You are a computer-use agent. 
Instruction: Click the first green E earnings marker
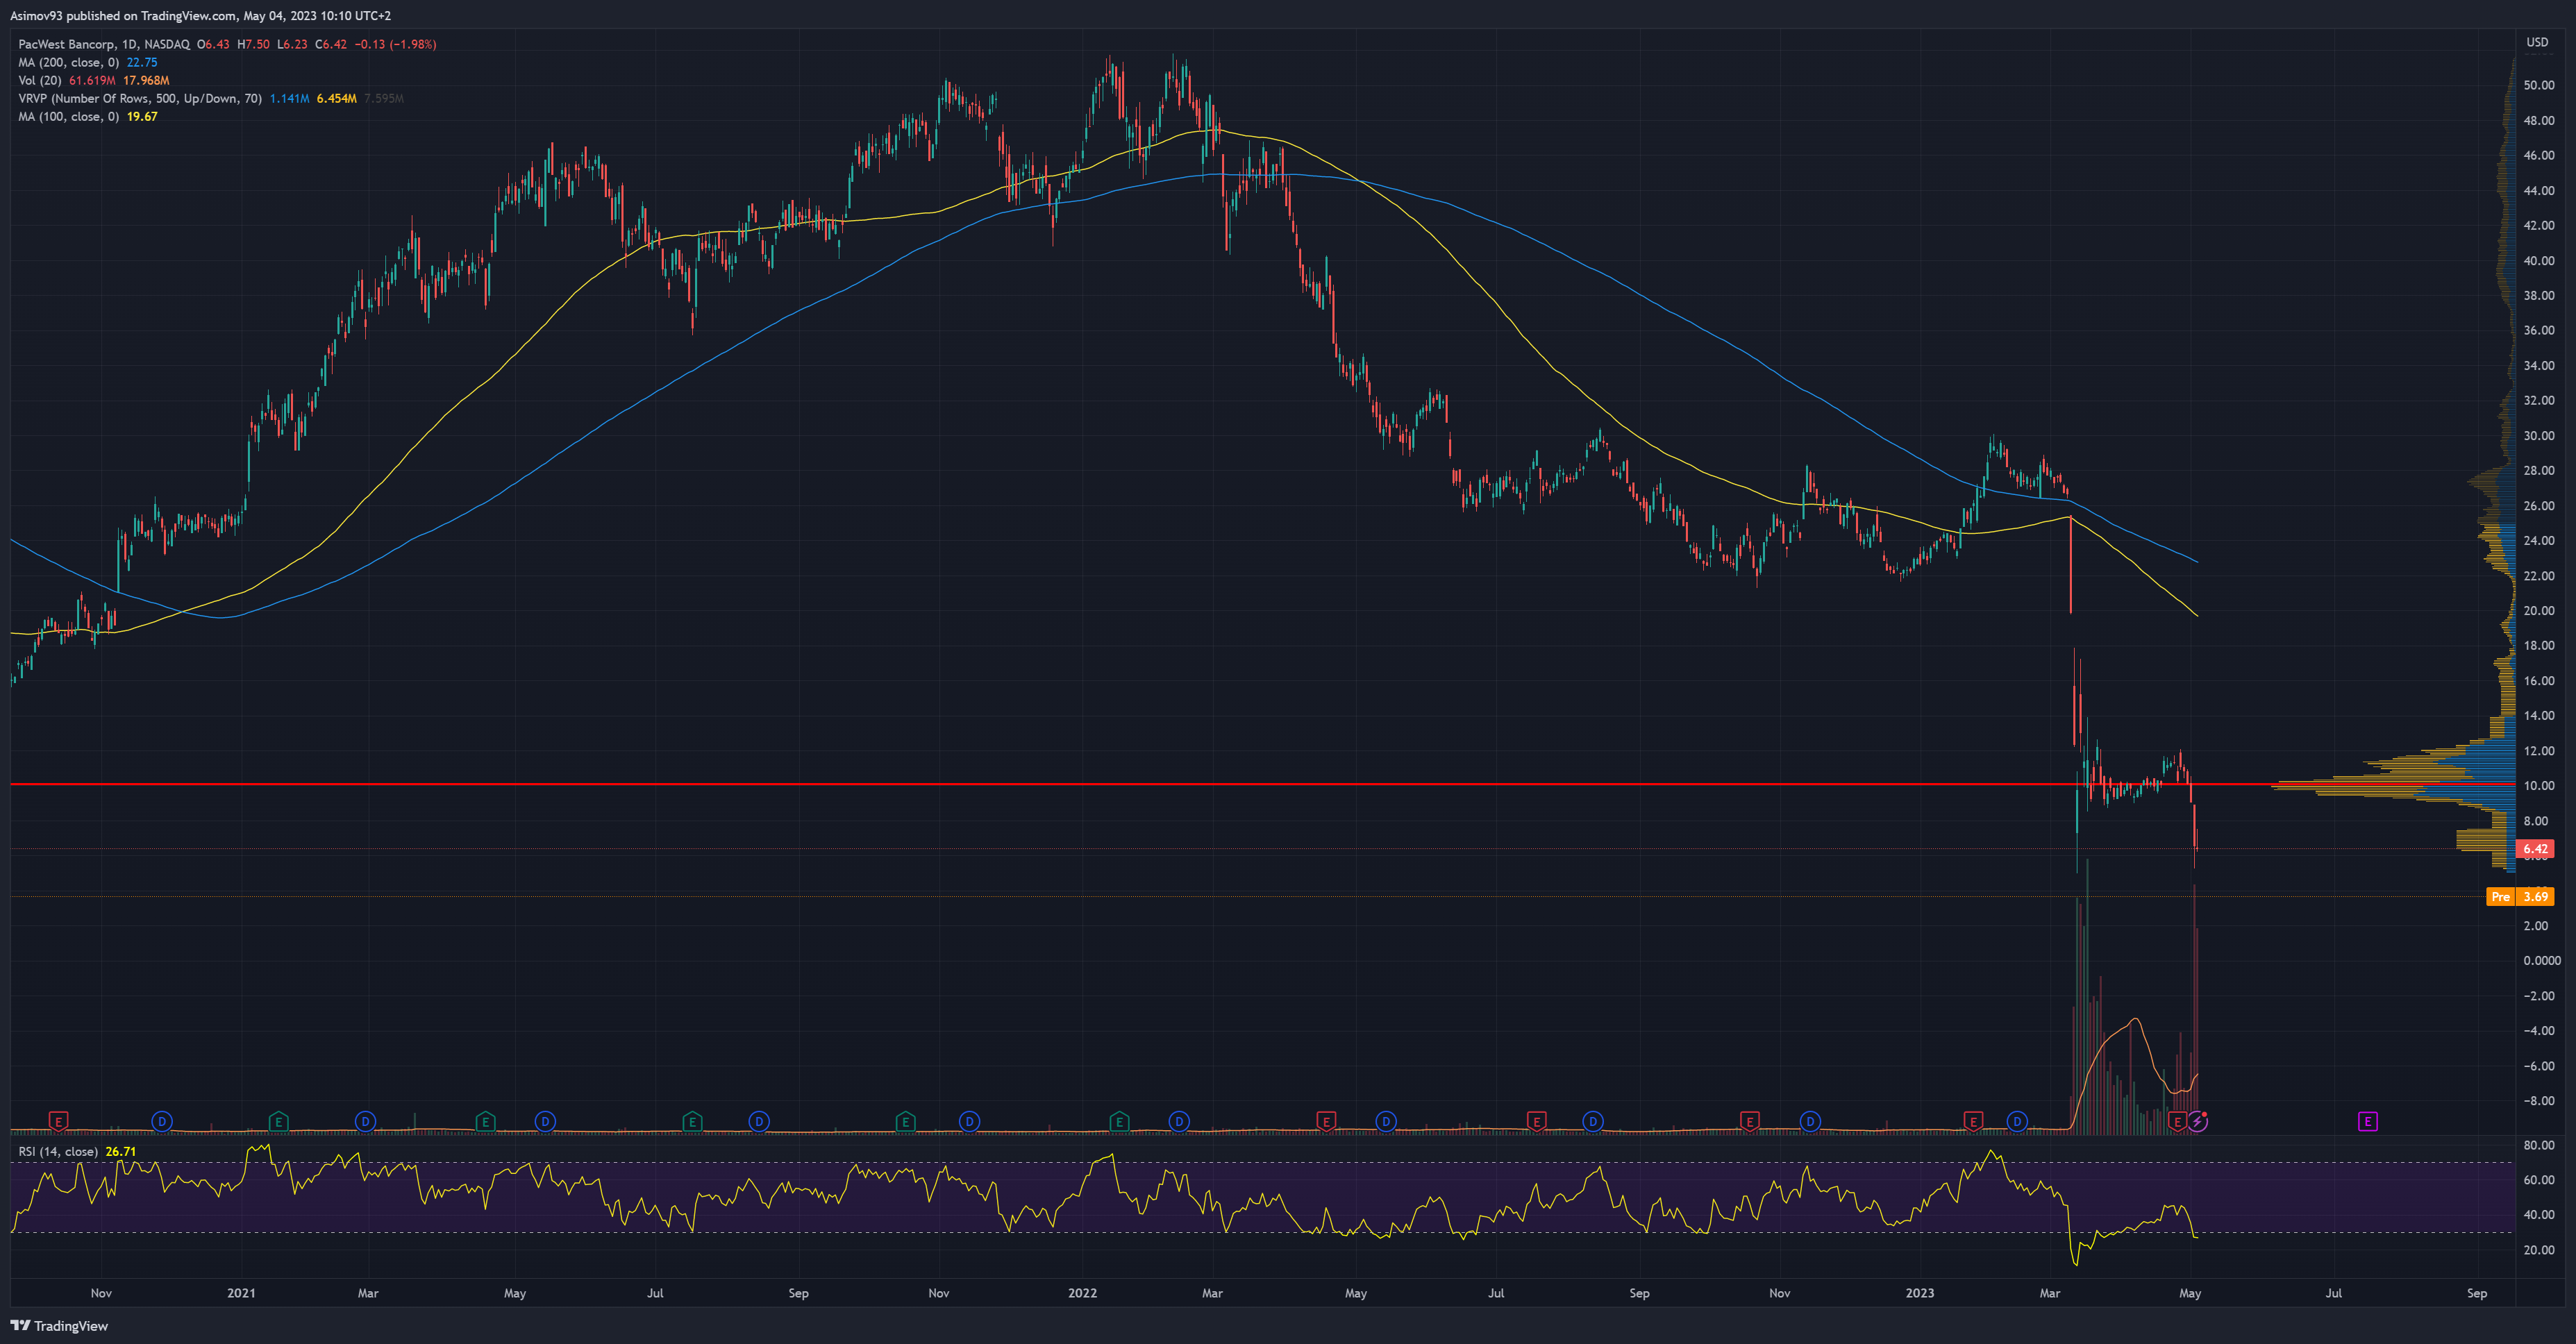pos(279,1121)
